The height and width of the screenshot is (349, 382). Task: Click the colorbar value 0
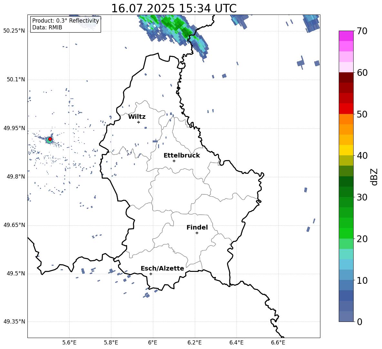pos(359,322)
